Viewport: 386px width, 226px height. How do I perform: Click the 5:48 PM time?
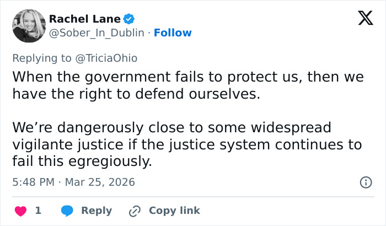[x=33, y=182]
